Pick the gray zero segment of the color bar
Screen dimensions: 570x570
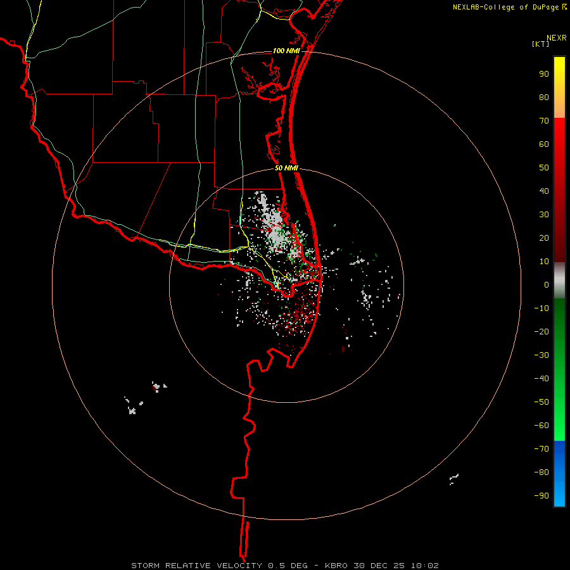click(559, 281)
